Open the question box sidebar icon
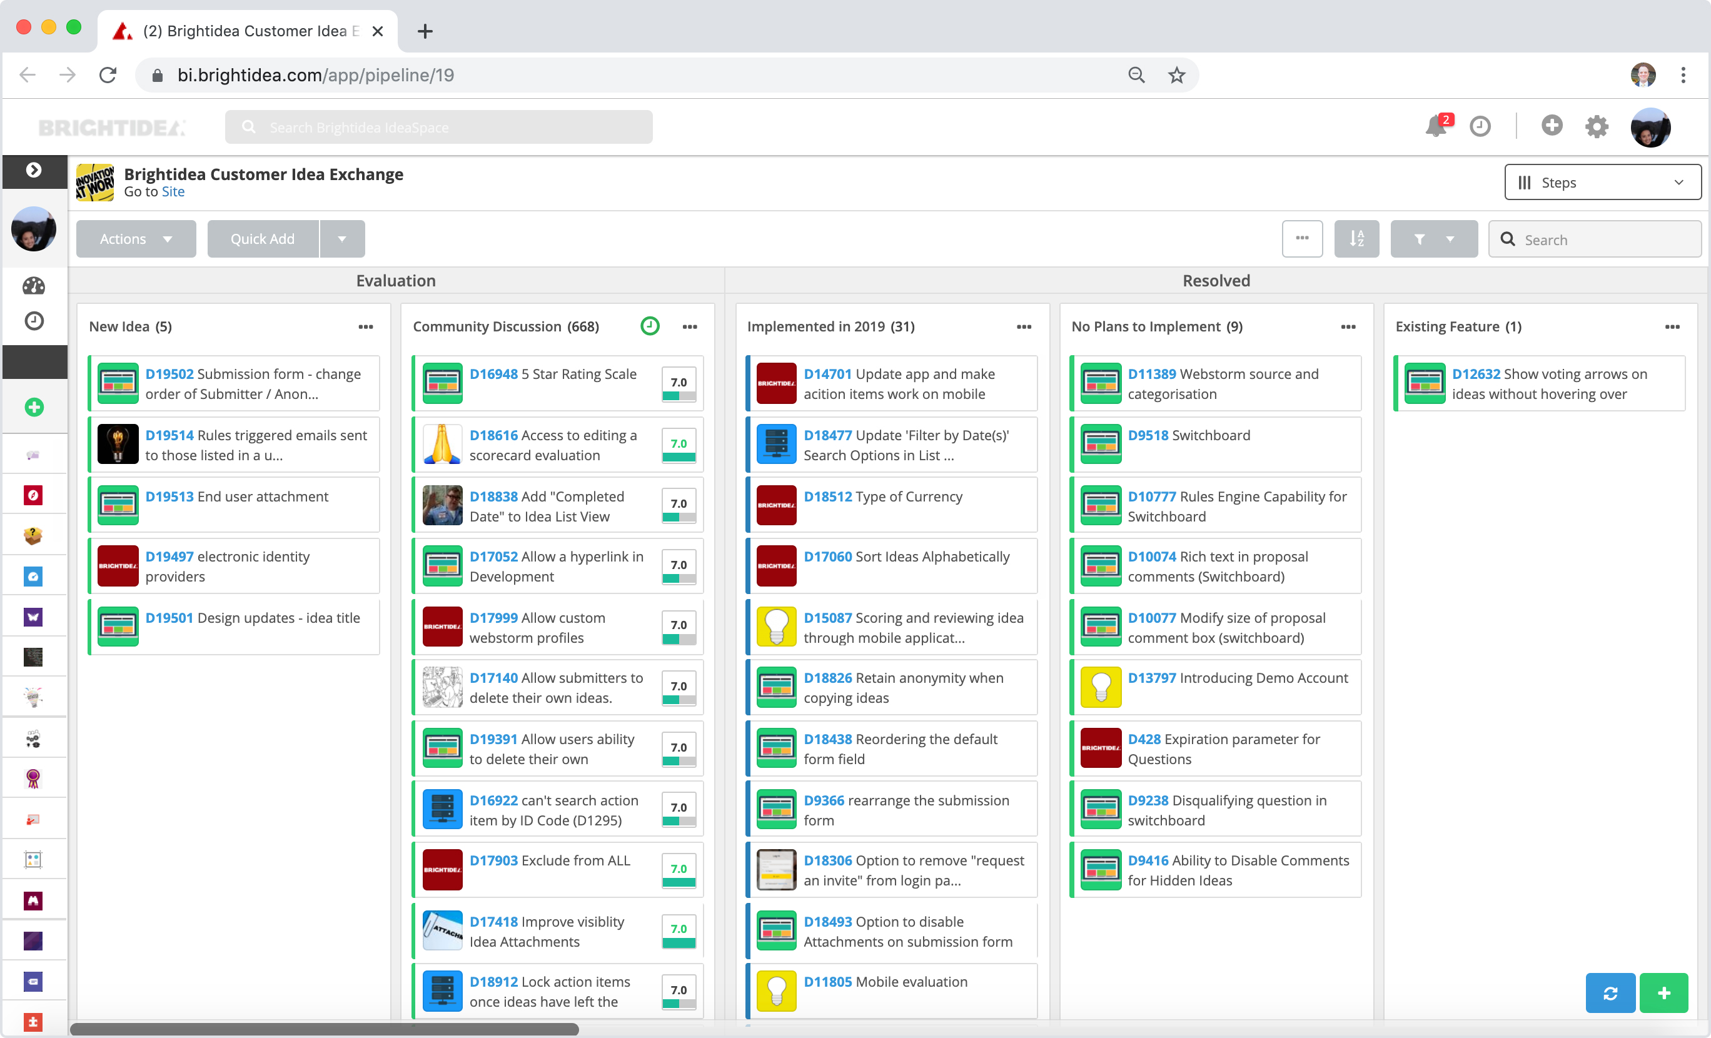Screen dimensions: 1711x1038 click(x=33, y=535)
